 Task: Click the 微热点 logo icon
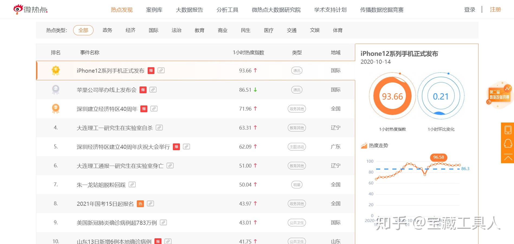tap(18, 9)
